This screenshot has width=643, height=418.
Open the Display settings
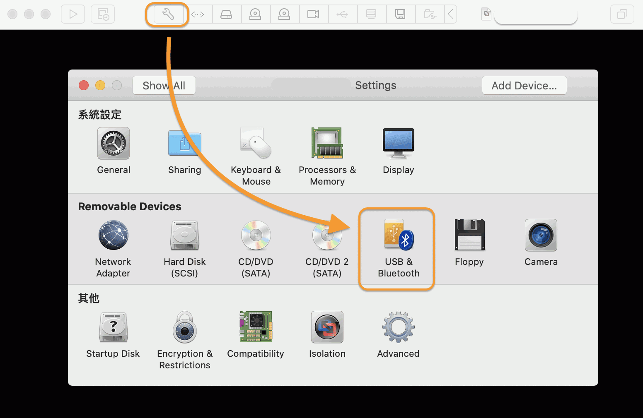coord(398,144)
